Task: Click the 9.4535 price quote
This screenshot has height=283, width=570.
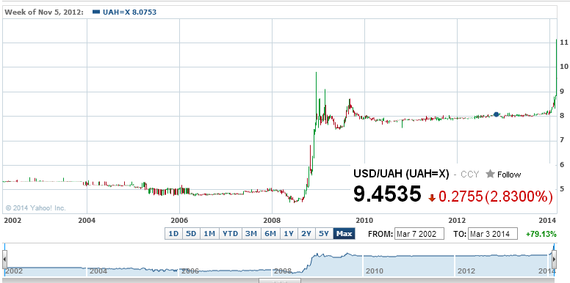Action: 387,194
